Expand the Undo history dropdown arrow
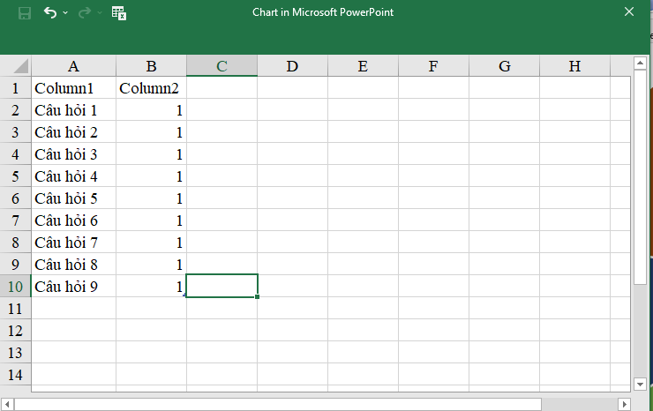The width and height of the screenshot is (653, 411). 65,13
